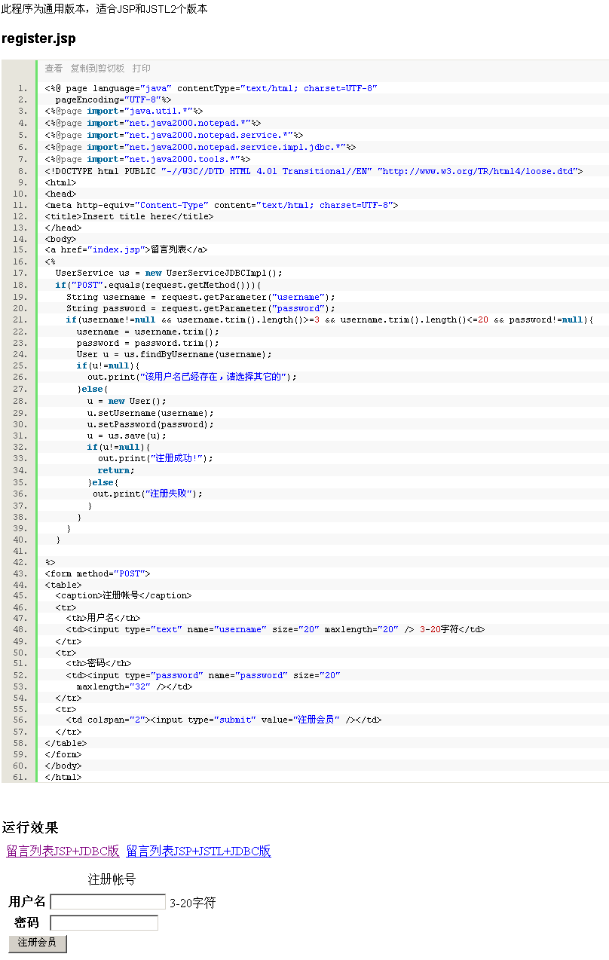The image size is (609, 960).
Task: Click the 打印 print link
Action: (x=141, y=69)
